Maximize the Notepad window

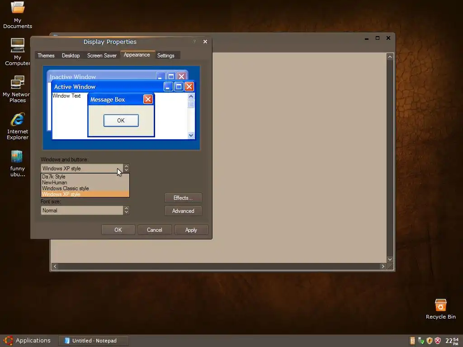pyautogui.click(x=378, y=38)
